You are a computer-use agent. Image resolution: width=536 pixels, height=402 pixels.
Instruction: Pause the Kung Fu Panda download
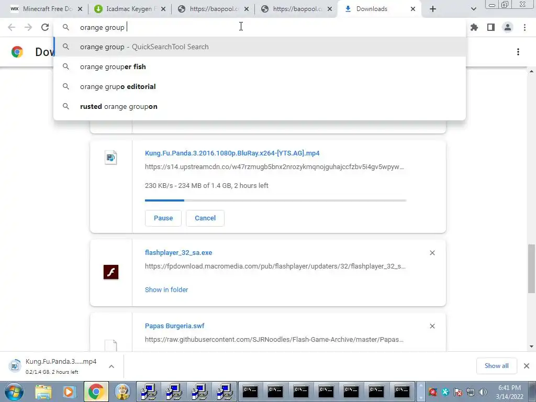coord(163,218)
